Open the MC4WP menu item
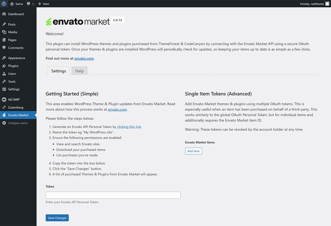This screenshot has width=331, height=226. 14,100
